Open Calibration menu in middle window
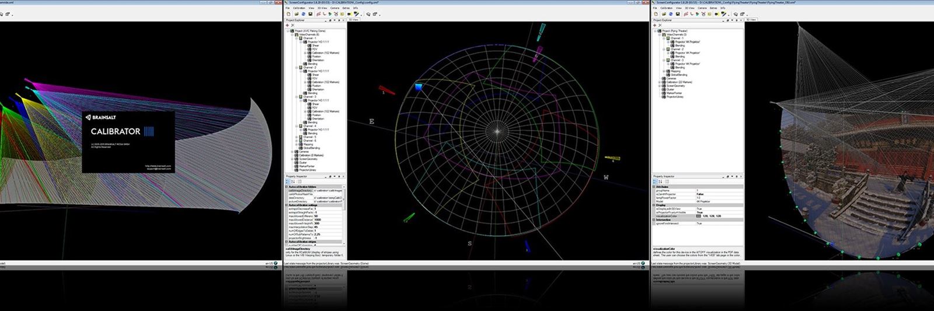This screenshot has width=934, height=311. [299, 8]
